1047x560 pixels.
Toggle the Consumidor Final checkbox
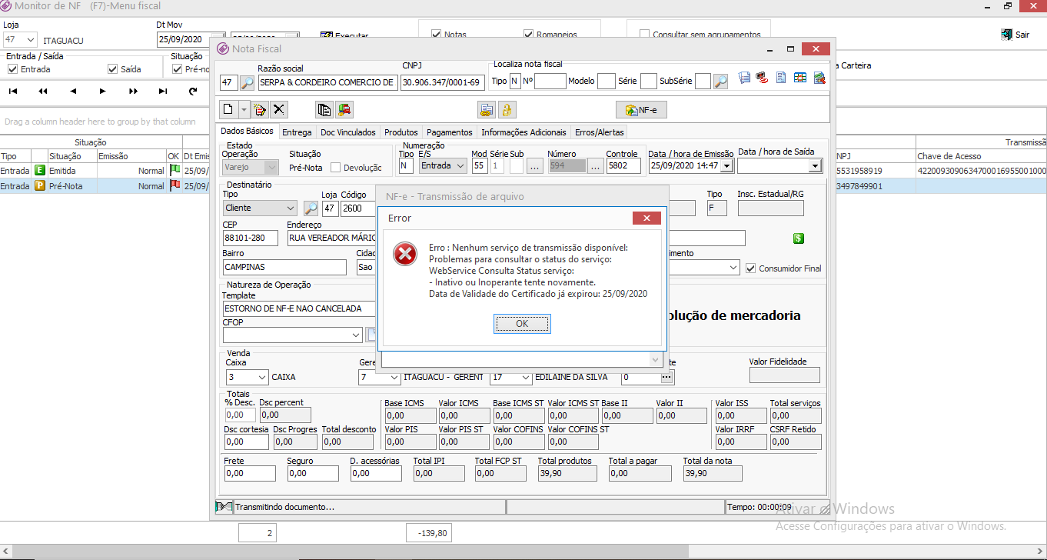751,268
